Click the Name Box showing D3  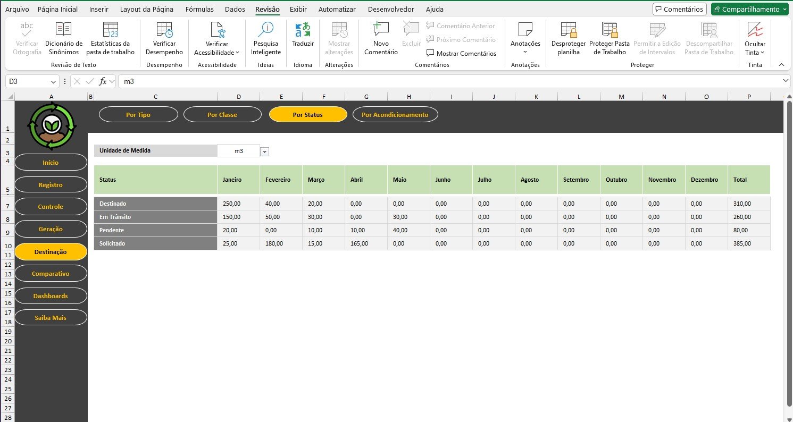[x=28, y=81]
